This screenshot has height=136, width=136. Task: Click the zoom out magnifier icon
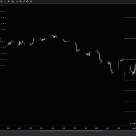[5, 2]
